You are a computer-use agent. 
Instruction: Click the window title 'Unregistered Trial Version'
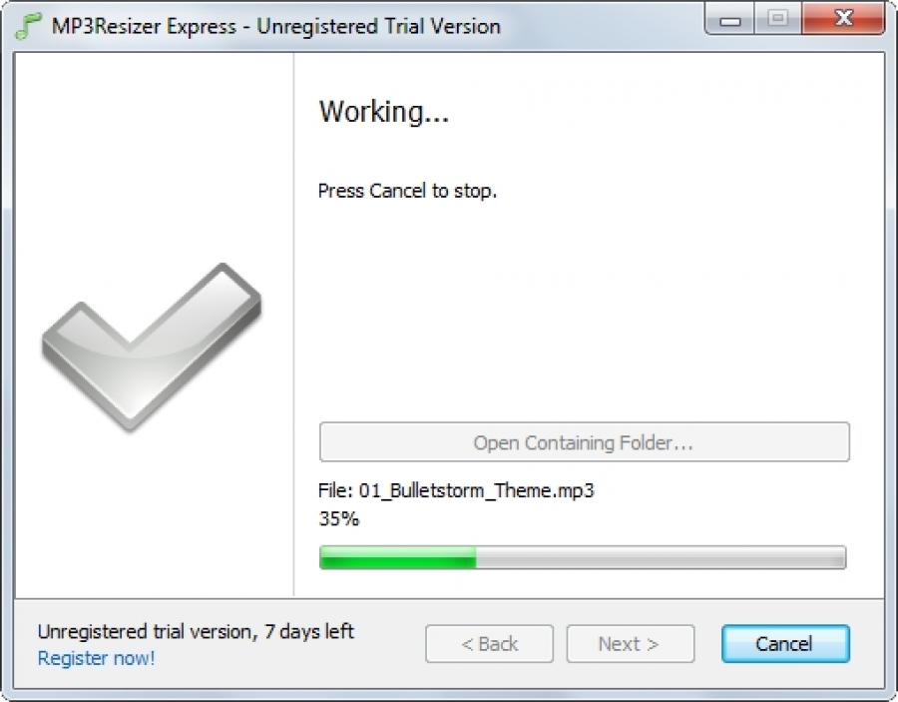click(378, 26)
